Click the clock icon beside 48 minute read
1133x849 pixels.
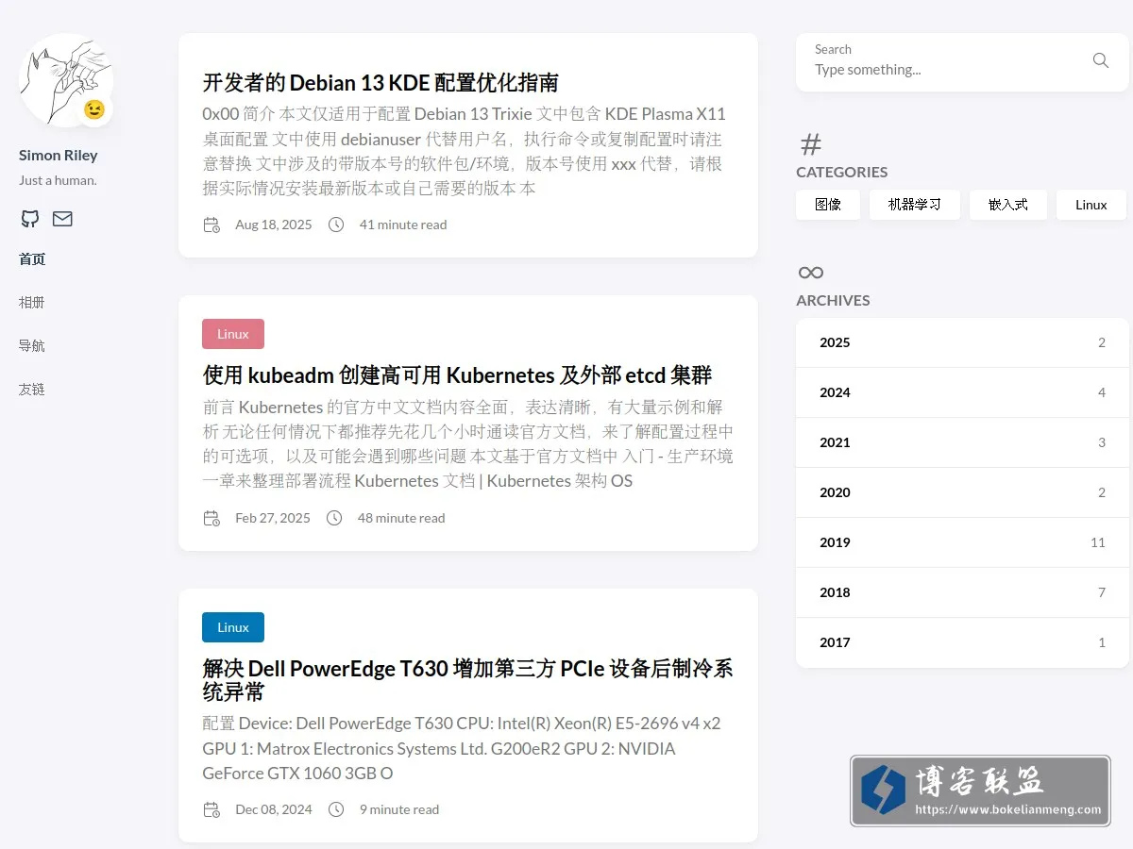tap(334, 518)
